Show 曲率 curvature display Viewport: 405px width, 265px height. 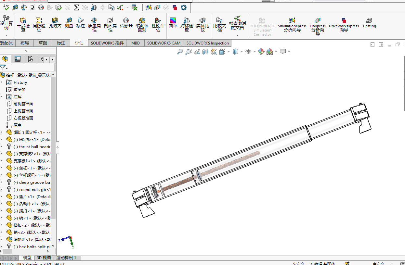(x=173, y=23)
